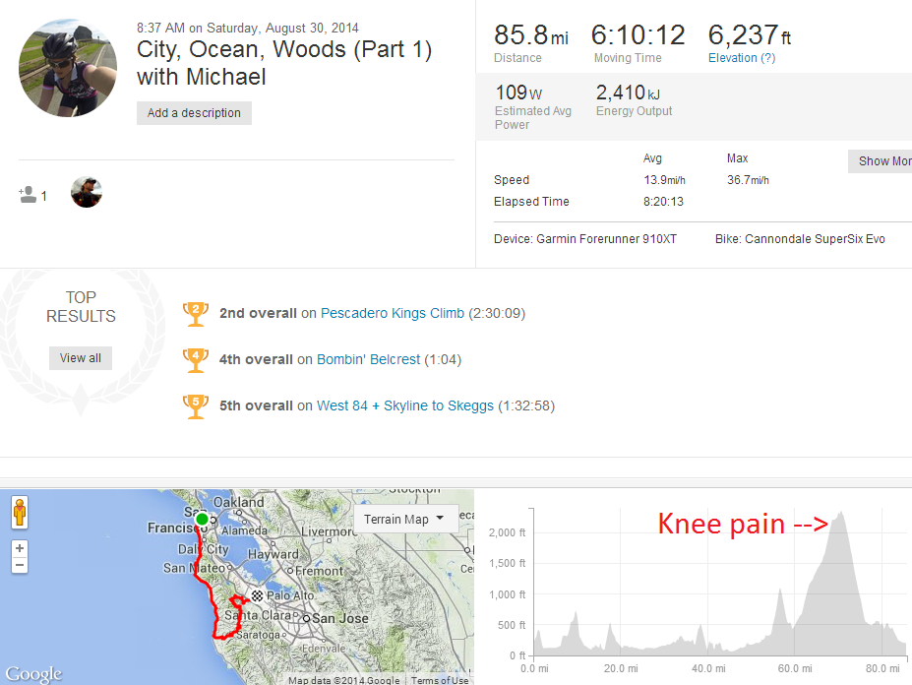Open West 84 + Skyline to Skeggs link

[405, 405]
